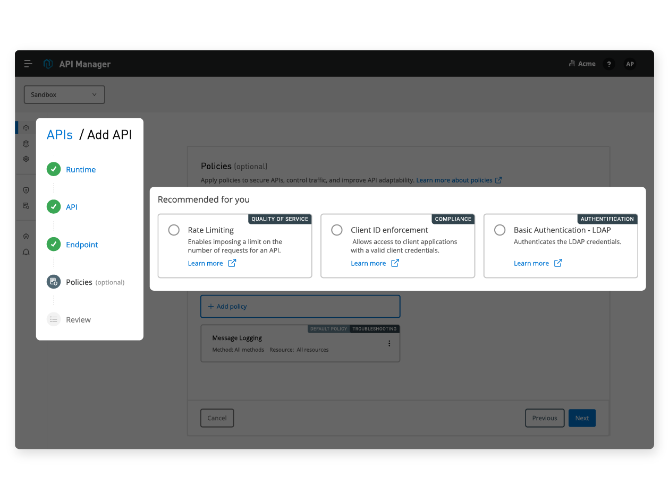Click the Message Logging policy card title
Image resolution: width=669 pixels, height=478 pixels.
point(237,338)
